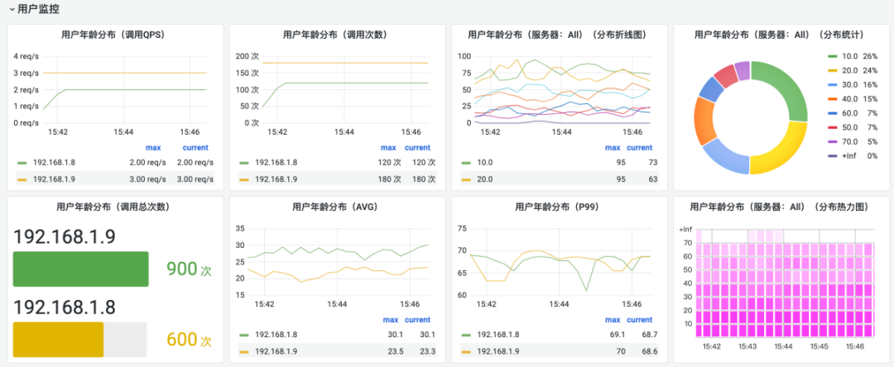Select 50.0 7% in donut legend

[853, 127]
